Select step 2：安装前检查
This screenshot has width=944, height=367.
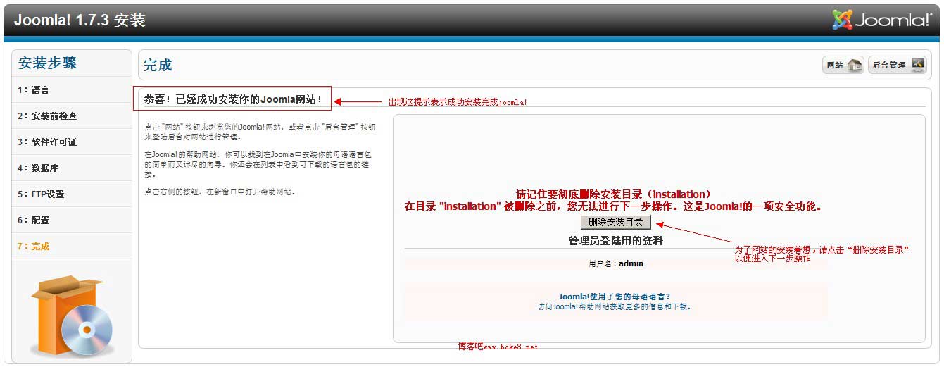pyautogui.click(x=72, y=116)
